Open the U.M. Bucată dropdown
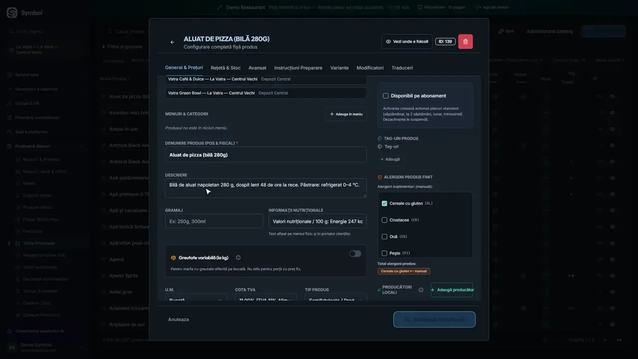 (x=196, y=298)
